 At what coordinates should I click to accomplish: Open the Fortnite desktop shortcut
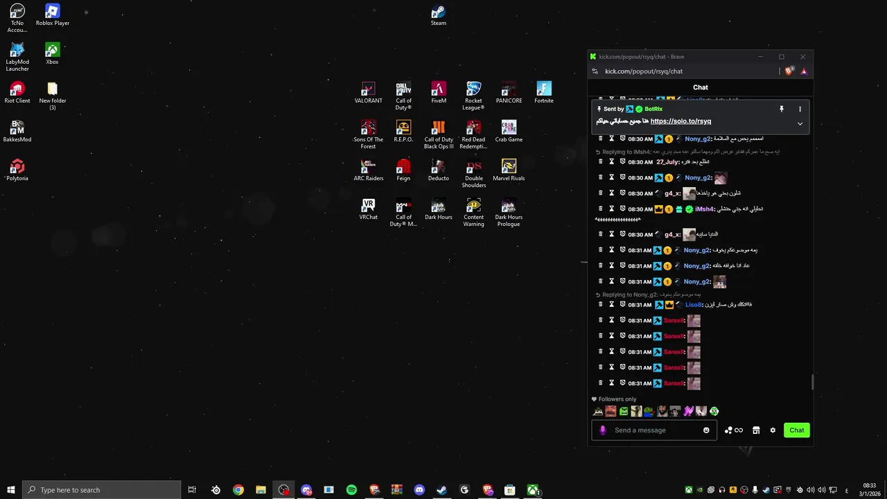[x=544, y=93]
